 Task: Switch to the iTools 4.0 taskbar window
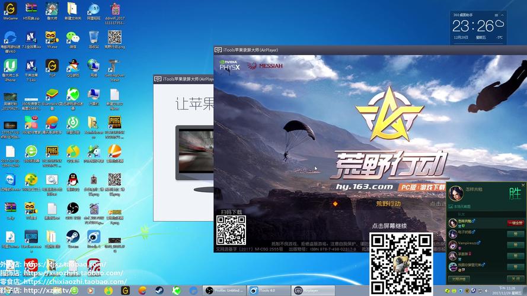[x=269, y=290]
